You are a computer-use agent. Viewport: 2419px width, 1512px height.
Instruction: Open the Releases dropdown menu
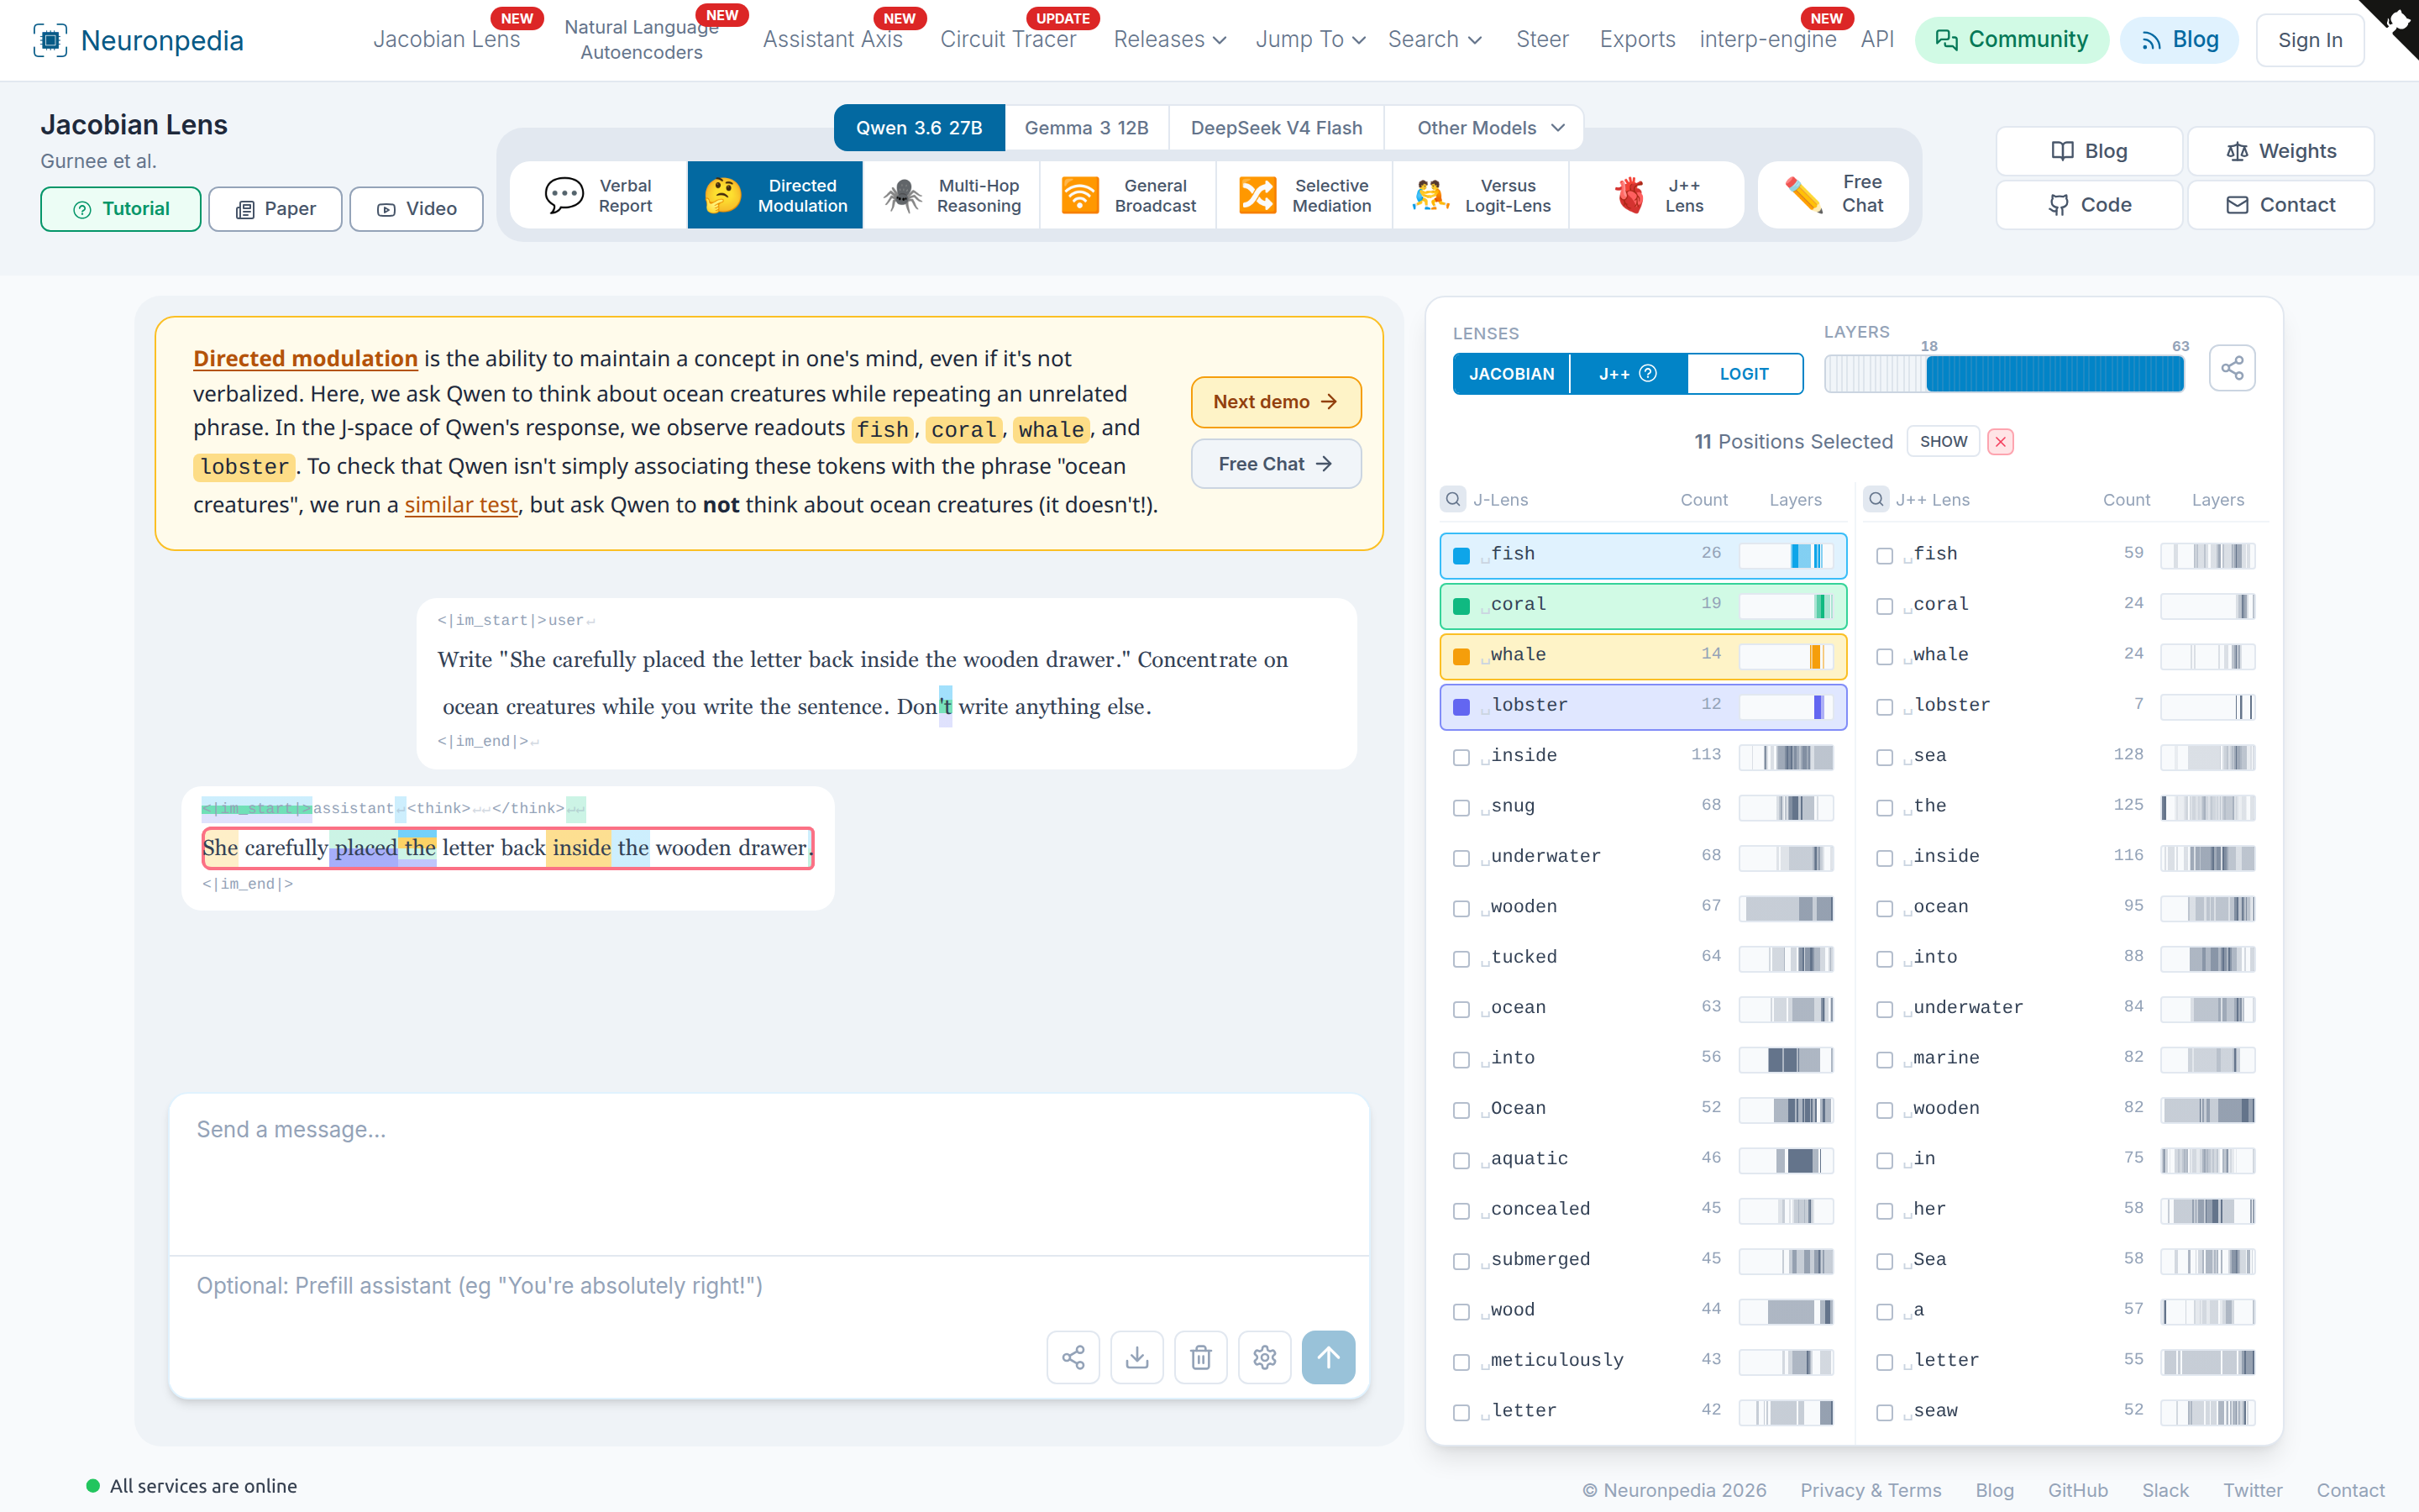click(1169, 39)
